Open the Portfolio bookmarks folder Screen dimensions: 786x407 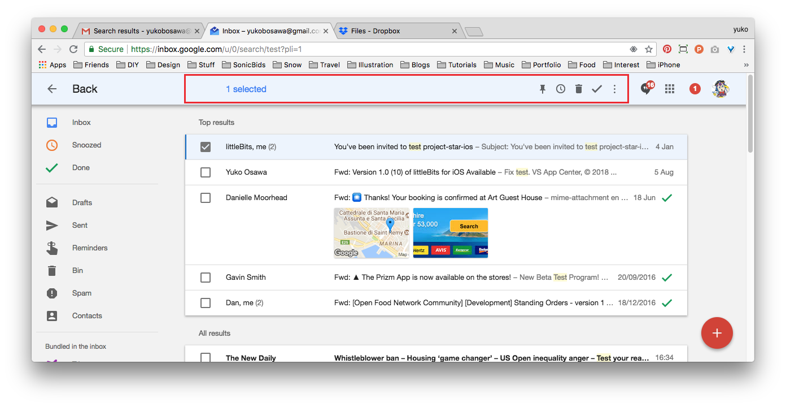coord(541,64)
